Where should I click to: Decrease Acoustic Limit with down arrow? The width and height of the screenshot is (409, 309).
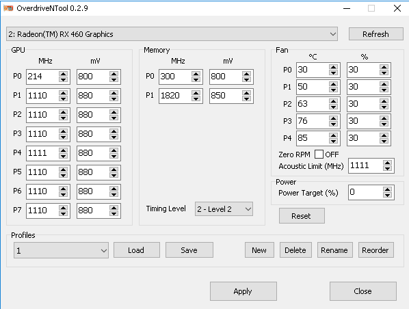(x=388, y=169)
